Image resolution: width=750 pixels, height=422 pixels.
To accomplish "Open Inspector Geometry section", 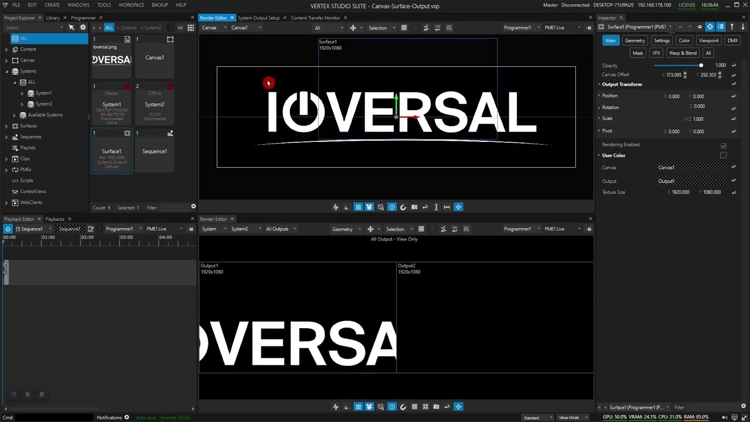I will tap(635, 40).
